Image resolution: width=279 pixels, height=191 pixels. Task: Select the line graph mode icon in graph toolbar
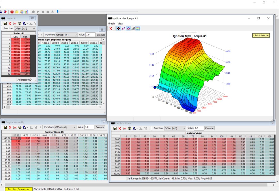click(128, 29)
